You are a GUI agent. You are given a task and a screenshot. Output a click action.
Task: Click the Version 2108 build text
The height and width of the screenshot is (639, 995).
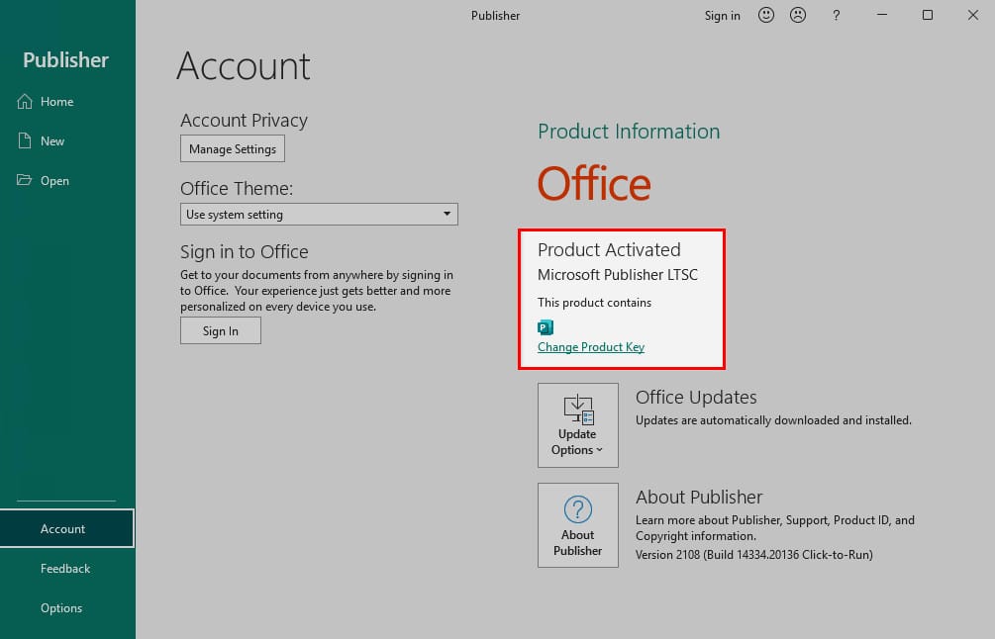point(753,555)
